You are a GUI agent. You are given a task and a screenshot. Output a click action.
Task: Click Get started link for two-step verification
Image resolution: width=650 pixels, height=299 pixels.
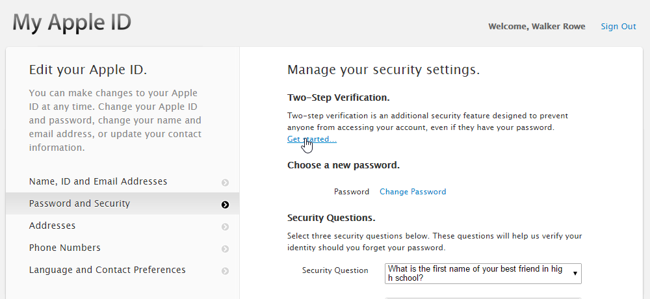pos(312,139)
